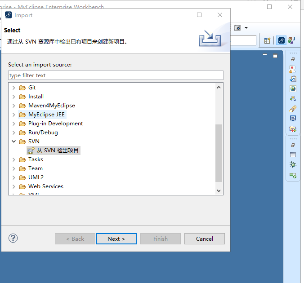Open the Console monitor view icon
Image resolution: width=304 pixels, height=283 pixels.
point(293,118)
